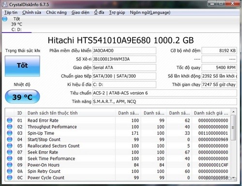
Task: Click status orb for Read Error Rate
Action: [10, 120]
